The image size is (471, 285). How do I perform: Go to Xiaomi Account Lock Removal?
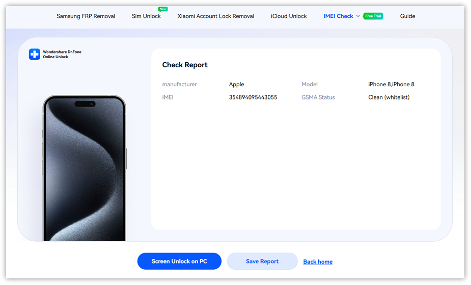pos(216,16)
